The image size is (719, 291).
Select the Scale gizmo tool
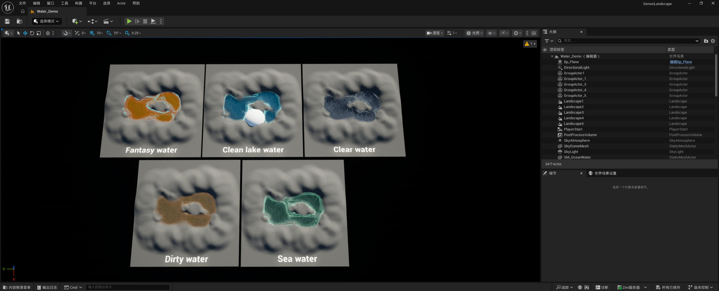[x=39, y=33]
